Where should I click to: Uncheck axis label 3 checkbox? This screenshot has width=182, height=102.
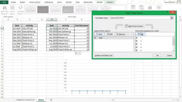(136, 44)
